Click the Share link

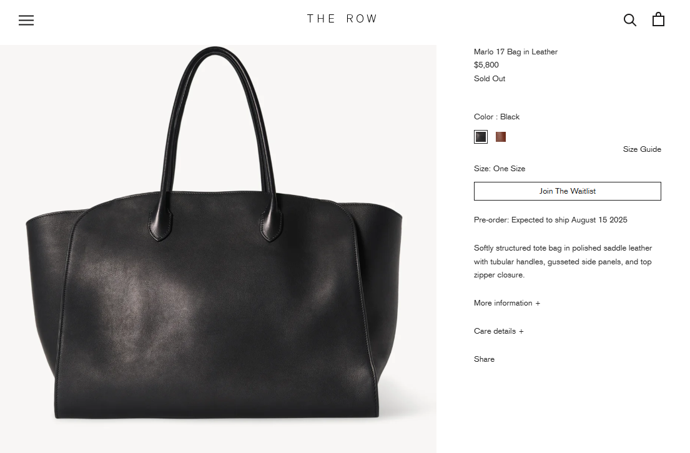(484, 359)
